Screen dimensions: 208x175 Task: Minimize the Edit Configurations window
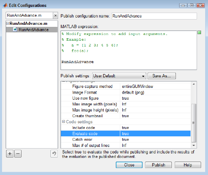click(x=183, y=5)
